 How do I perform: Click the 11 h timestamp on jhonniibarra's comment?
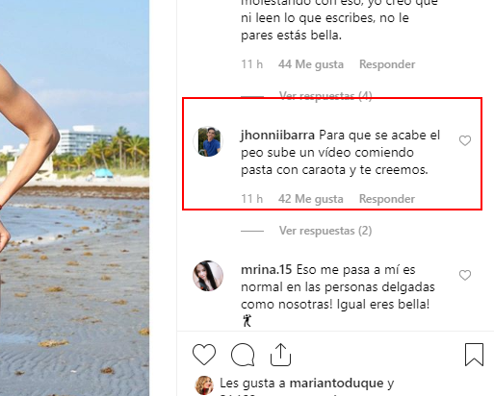(252, 199)
